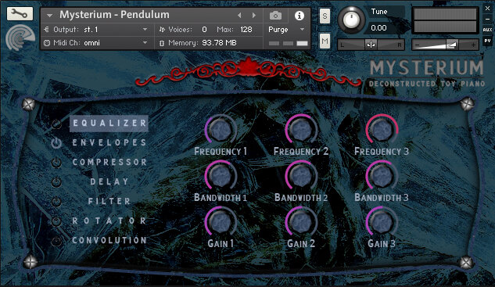Select the previous instrument arrow
495x287 pixels.
239,15
